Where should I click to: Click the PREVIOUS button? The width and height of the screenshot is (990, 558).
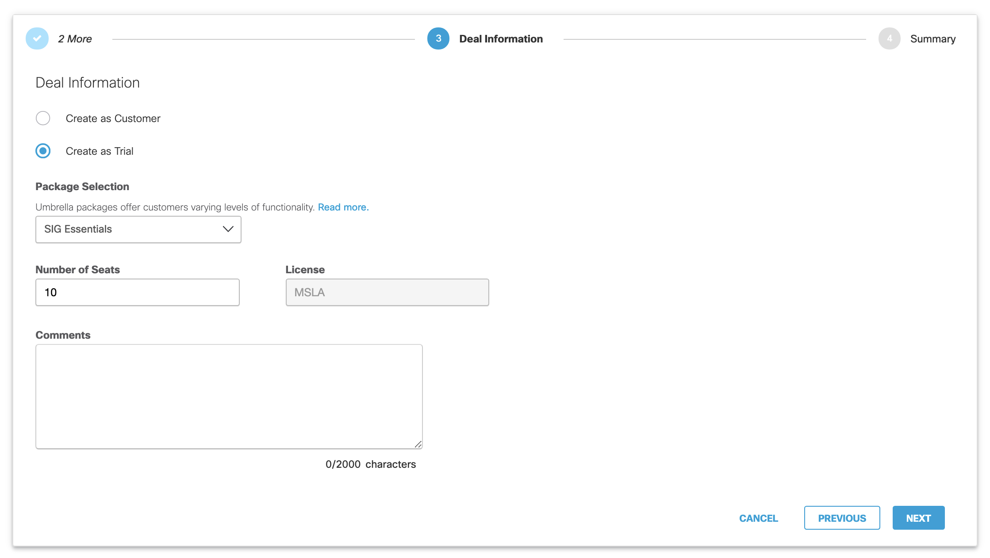pos(842,518)
